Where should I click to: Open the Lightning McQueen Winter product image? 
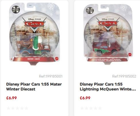pyautogui.click(x=108, y=34)
